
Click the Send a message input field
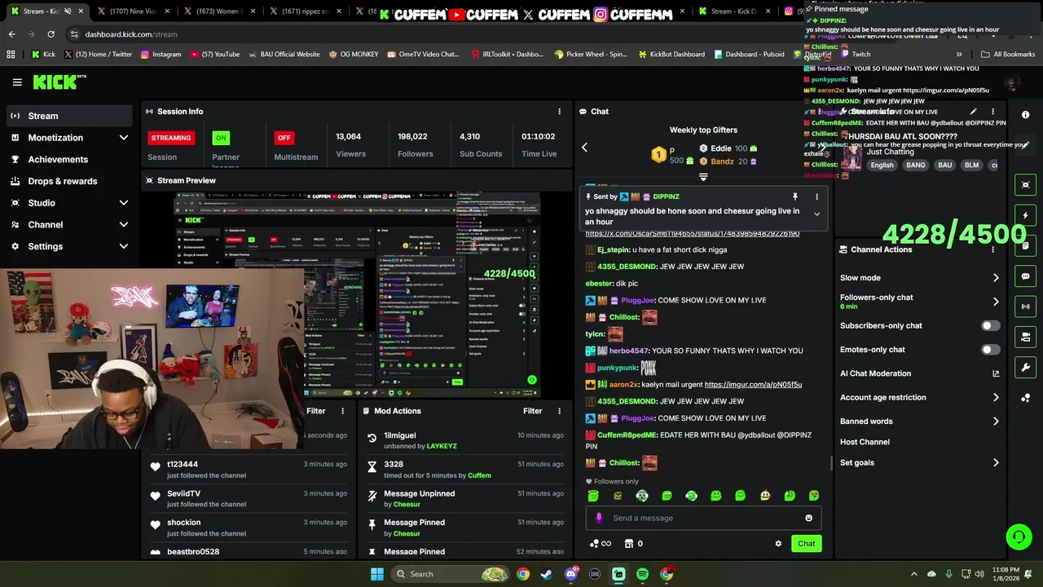(705, 518)
